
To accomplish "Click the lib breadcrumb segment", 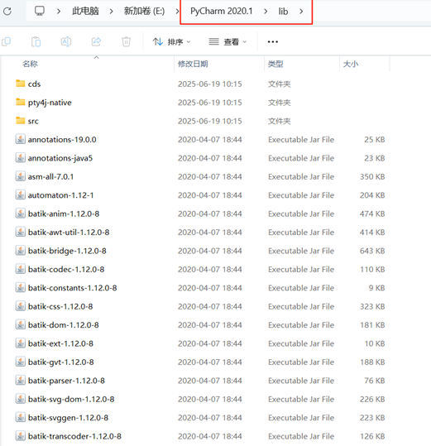I will (x=283, y=12).
